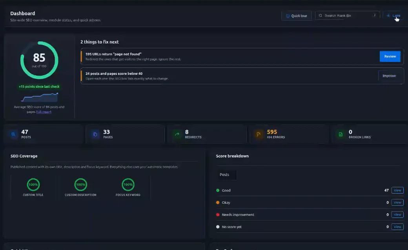Click the green Good status dot

point(218,190)
